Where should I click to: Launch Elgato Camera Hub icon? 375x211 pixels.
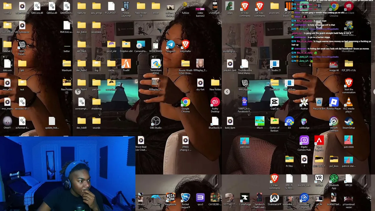click(304, 140)
